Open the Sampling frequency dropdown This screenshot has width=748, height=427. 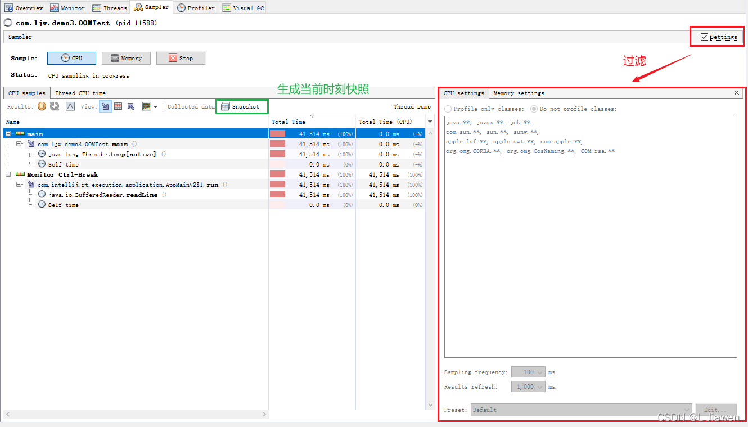[x=528, y=372]
